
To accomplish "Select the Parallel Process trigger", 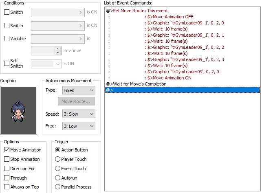I will 57,187.
